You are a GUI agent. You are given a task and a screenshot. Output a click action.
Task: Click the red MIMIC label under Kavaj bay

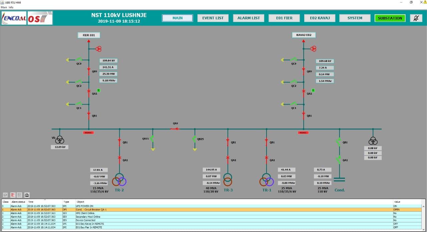[303, 133]
